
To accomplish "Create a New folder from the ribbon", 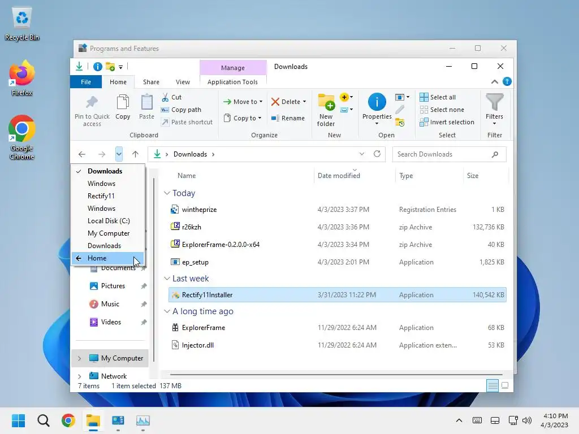I will (x=326, y=110).
